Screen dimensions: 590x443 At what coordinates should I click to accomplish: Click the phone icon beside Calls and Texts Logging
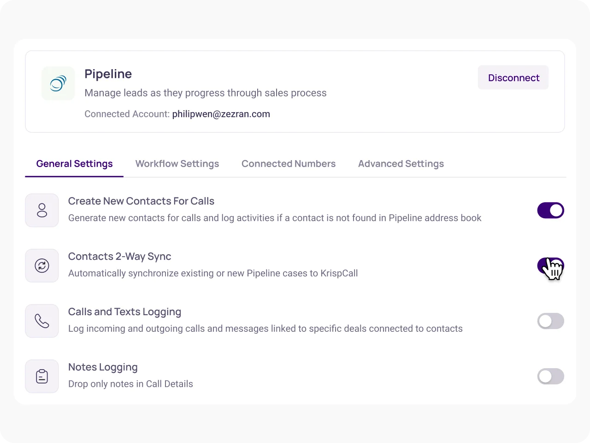point(42,321)
